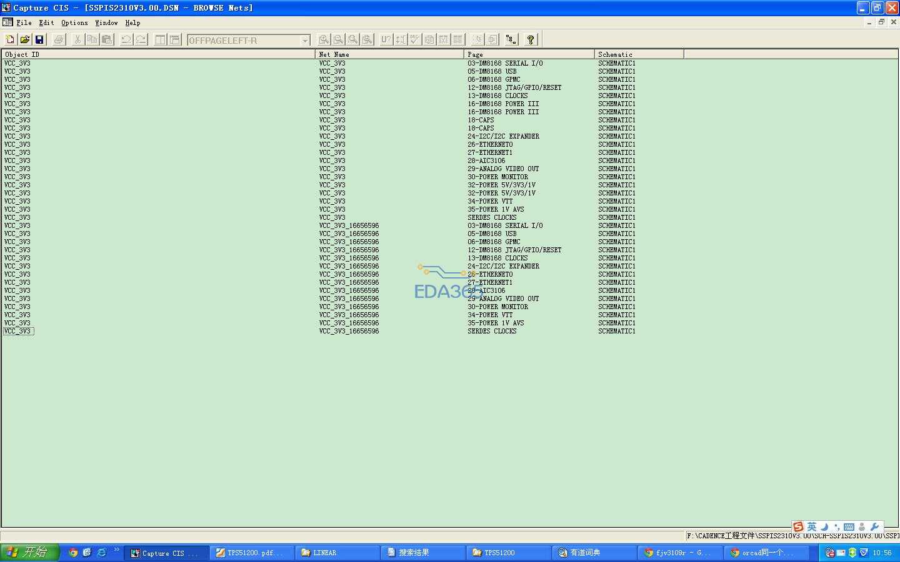The width and height of the screenshot is (900, 562).
Task: Minimize the BROWSE Nets child window
Action: click(x=869, y=22)
